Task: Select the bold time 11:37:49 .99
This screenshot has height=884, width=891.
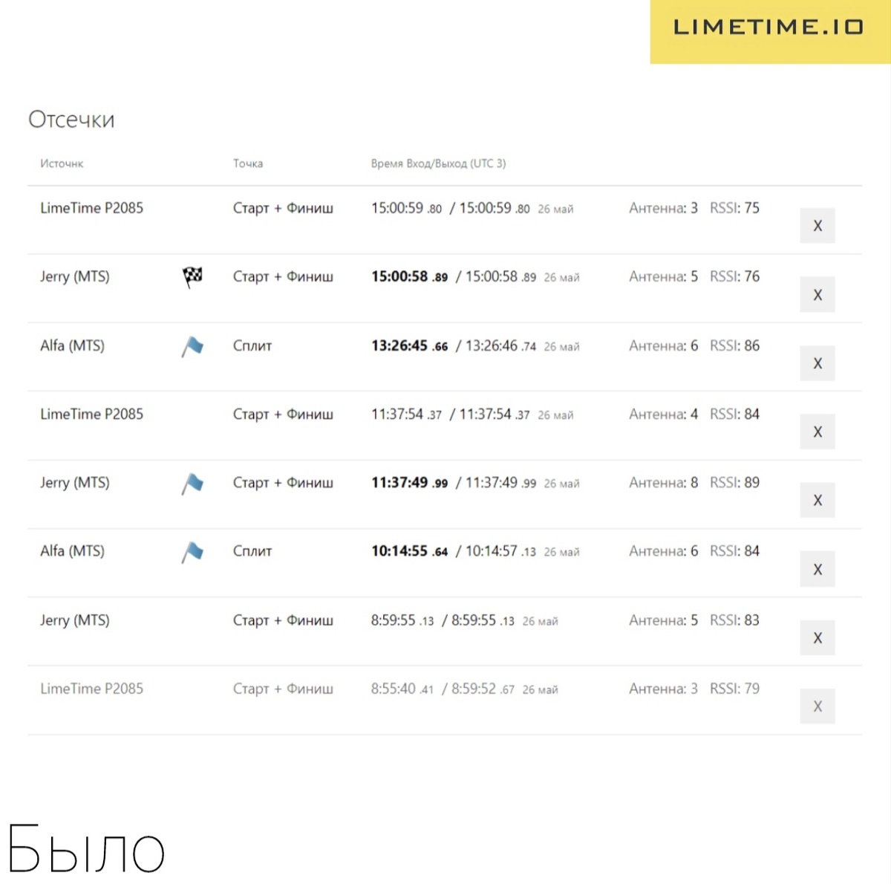Action: coord(409,483)
